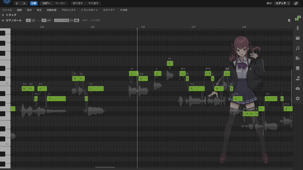The width and height of the screenshot is (303, 170).
Task: Open the 修正 menu
Action: click(x=39, y=10)
